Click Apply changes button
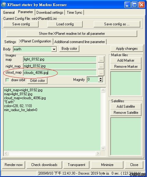The width and height of the screenshot is (147, 177). 127,49
